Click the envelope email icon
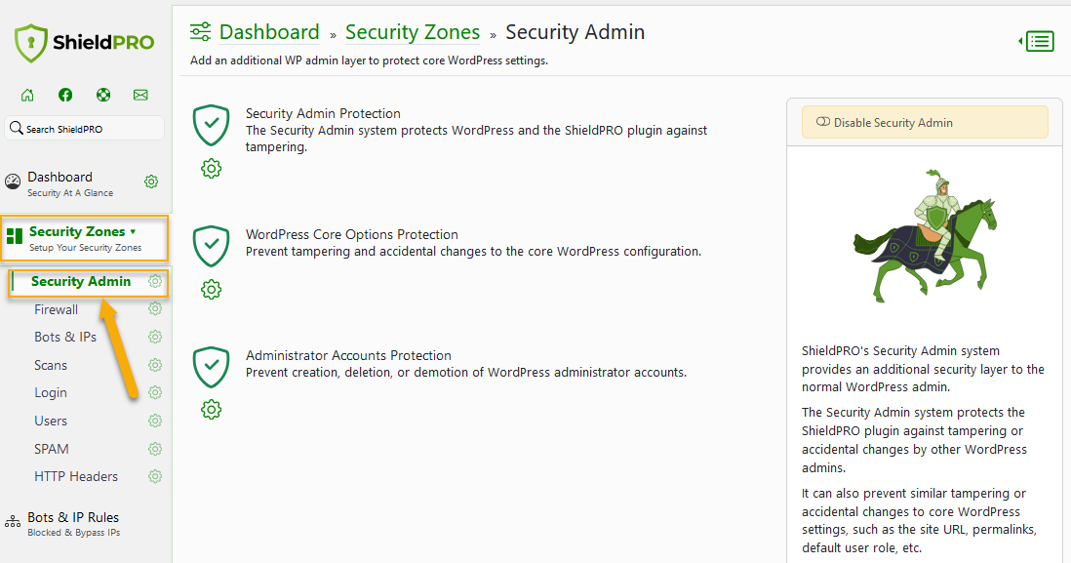The height and width of the screenshot is (563, 1071). [x=140, y=95]
